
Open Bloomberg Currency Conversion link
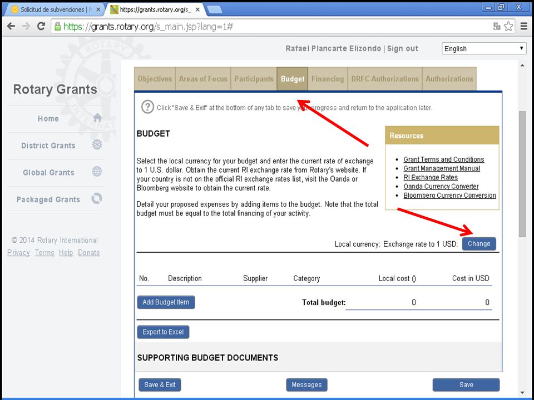coord(449,195)
